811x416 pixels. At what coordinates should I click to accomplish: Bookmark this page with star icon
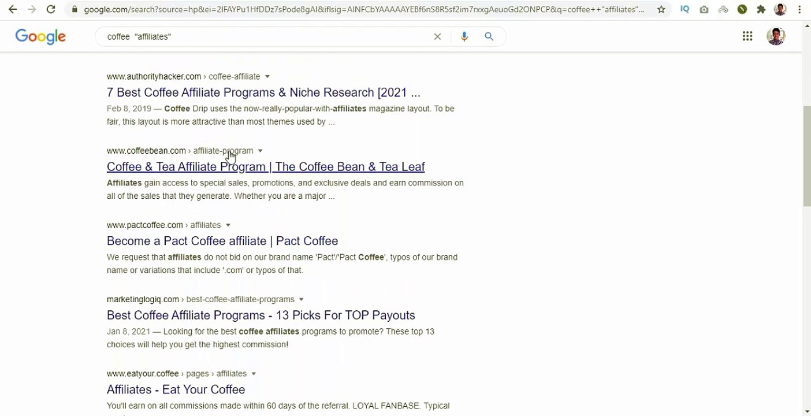tap(661, 9)
